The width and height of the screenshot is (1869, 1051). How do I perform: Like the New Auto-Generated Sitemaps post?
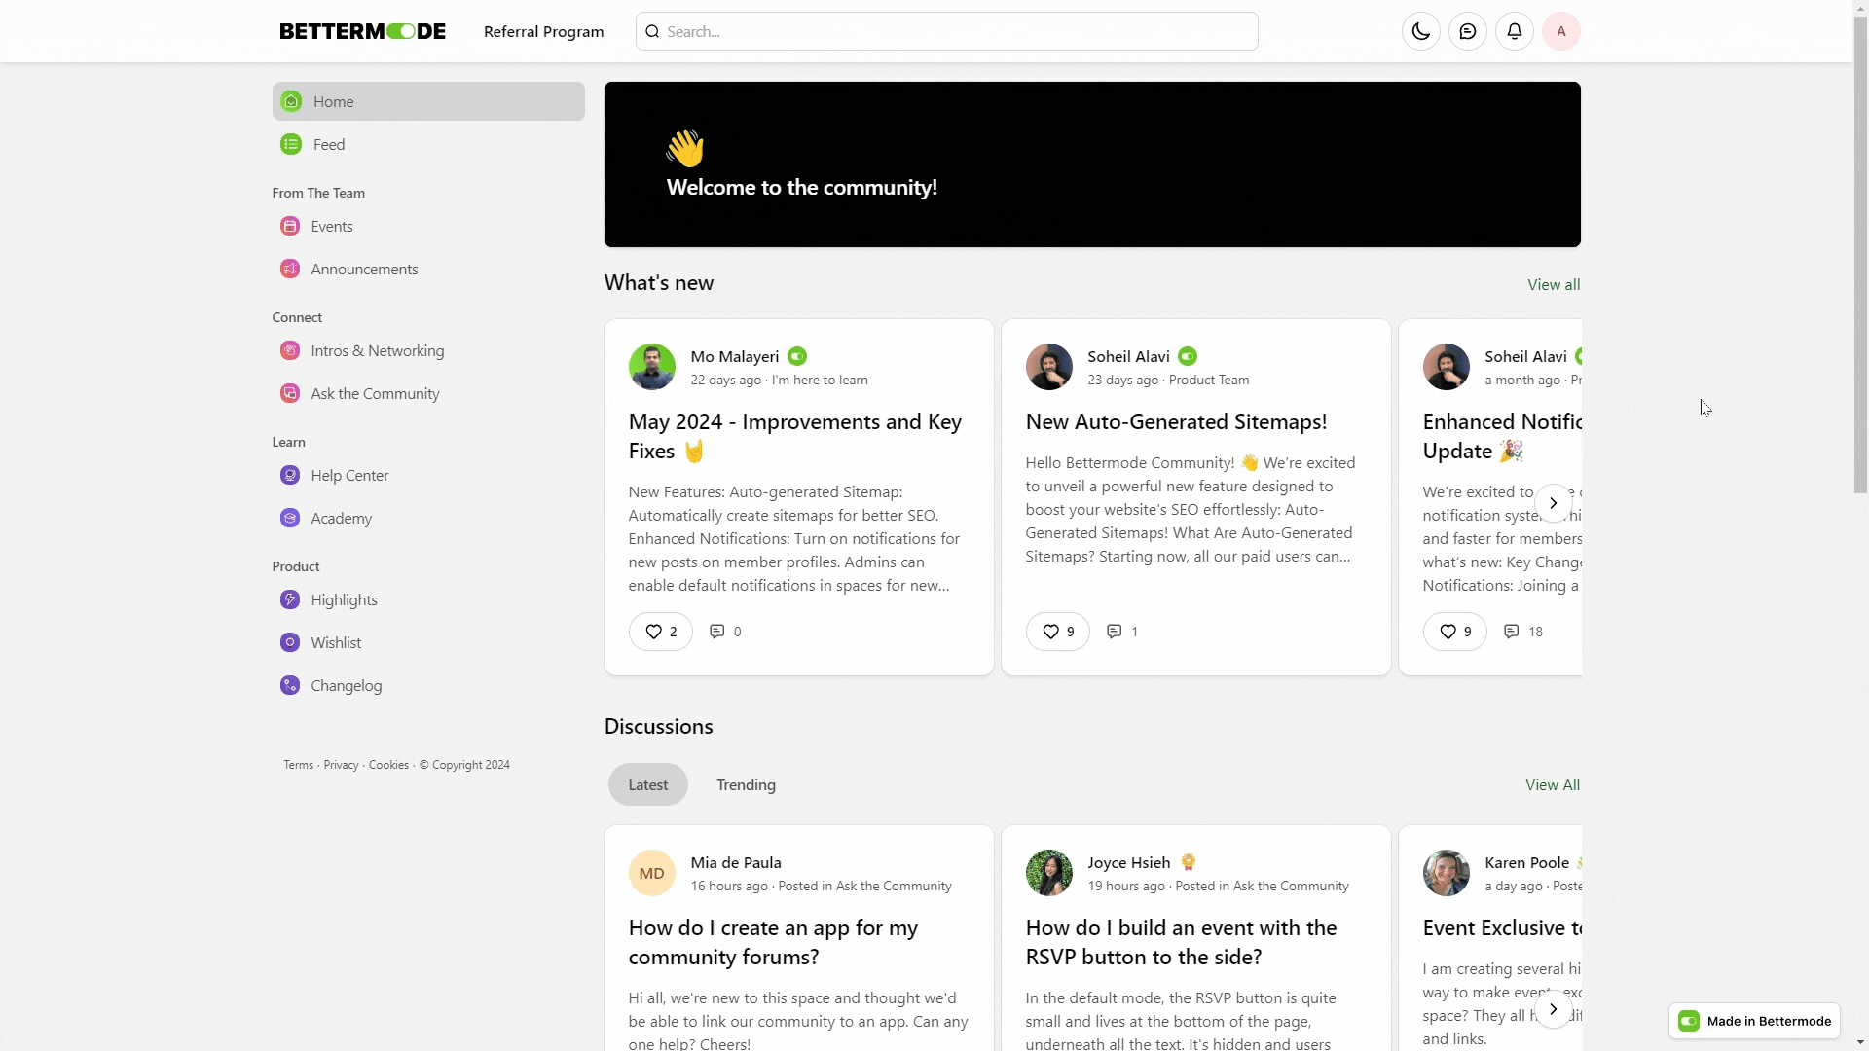point(1057,632)
